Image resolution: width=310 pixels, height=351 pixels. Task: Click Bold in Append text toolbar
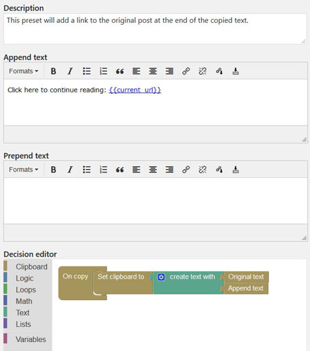[53, 71]
